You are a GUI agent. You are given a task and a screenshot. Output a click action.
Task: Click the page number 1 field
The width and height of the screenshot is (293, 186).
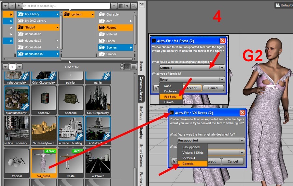click(12, 67)
